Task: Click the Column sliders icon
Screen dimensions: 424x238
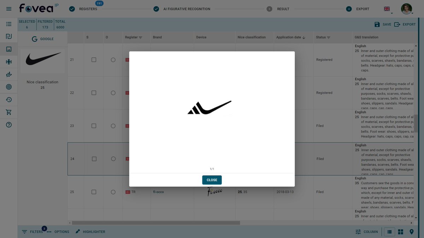Action: click(358, 232)
